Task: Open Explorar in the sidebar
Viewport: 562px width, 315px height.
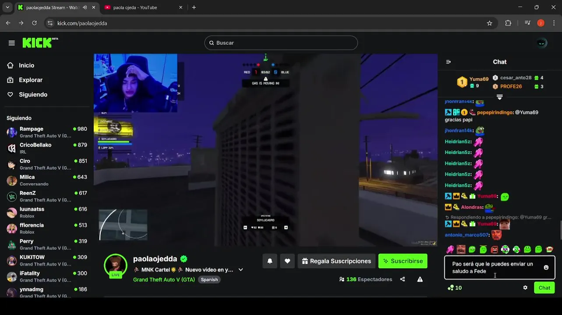Action: coord(30,80)
